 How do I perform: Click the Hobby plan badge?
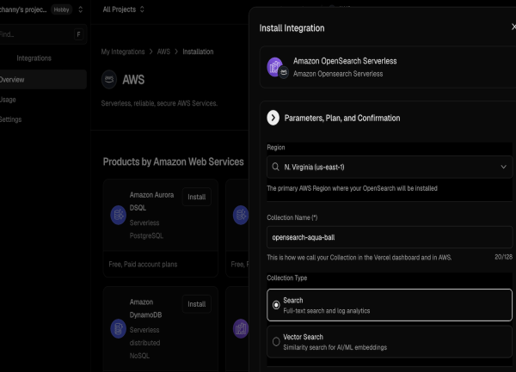click(62, 9)
